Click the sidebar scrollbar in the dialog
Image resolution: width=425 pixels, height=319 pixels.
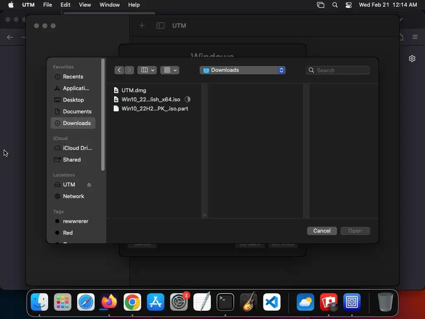click(x=103, y=115)
